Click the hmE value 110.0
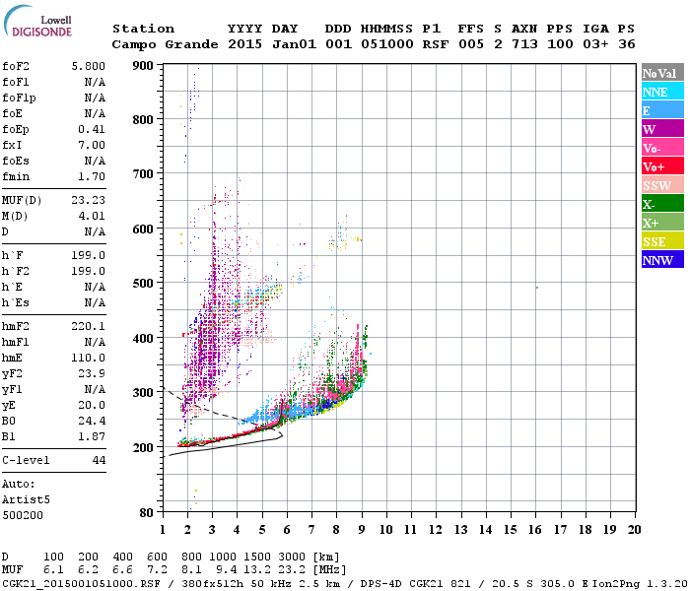 coord(89,358)
